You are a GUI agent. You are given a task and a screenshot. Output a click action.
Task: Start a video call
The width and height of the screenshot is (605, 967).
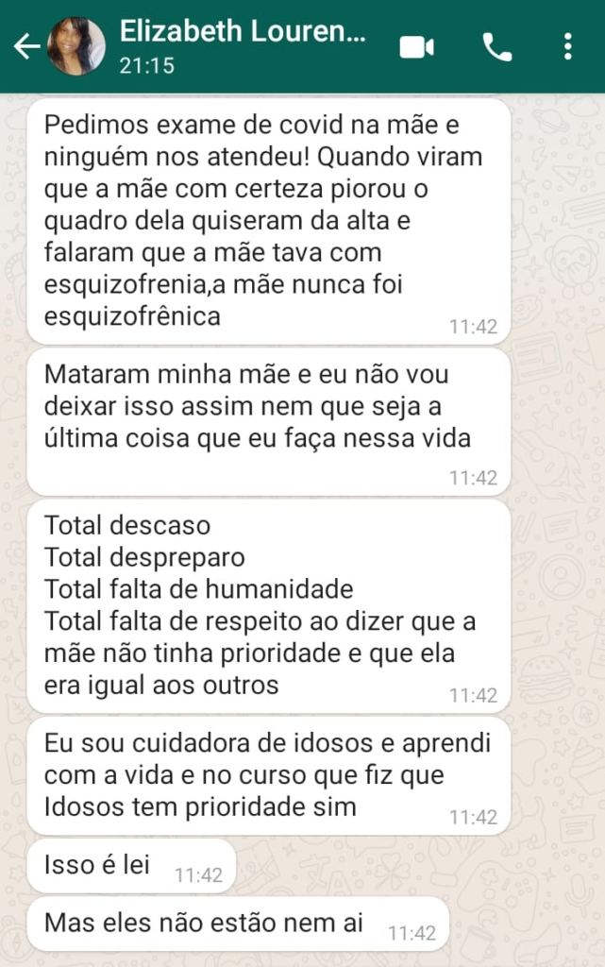(x=416, y=46)
